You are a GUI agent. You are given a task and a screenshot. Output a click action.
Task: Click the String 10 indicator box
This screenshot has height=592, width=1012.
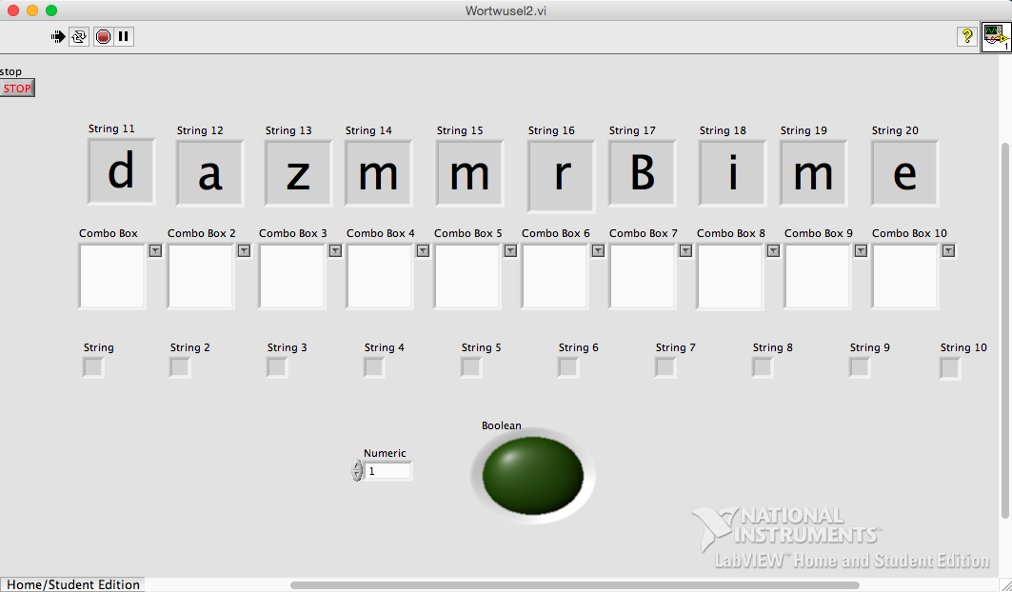[950, 368]
